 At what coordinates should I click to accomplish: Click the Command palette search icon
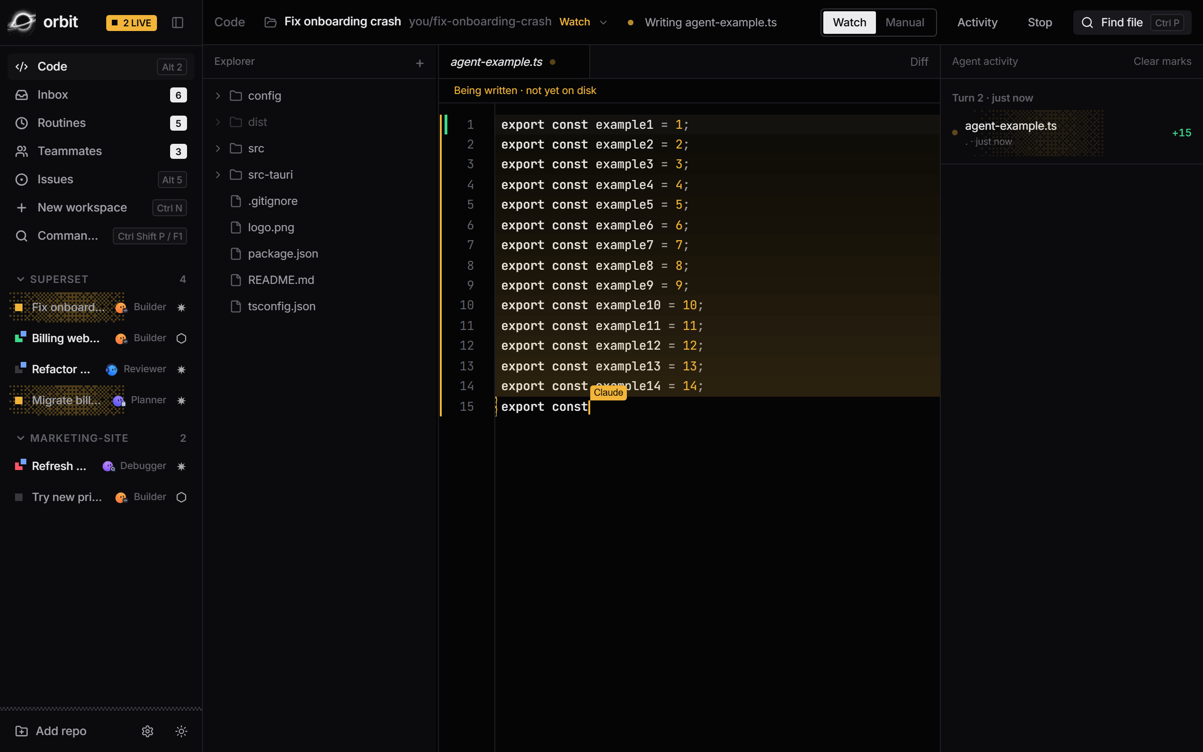coord(21,236)
